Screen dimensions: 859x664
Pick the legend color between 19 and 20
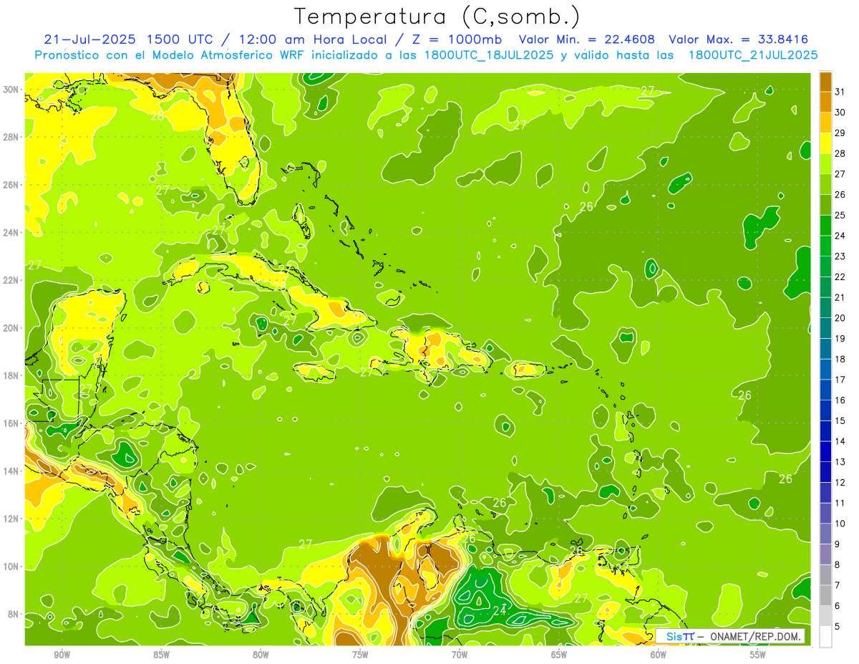825,328
